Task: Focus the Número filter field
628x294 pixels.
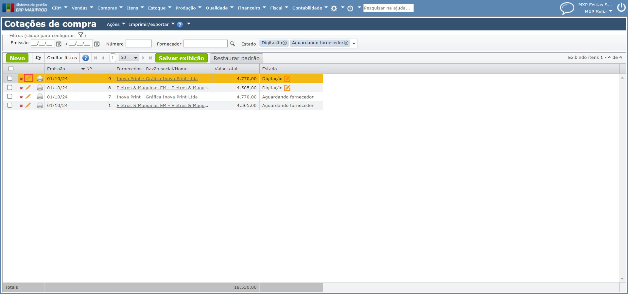Action: [x=139, y=43]
